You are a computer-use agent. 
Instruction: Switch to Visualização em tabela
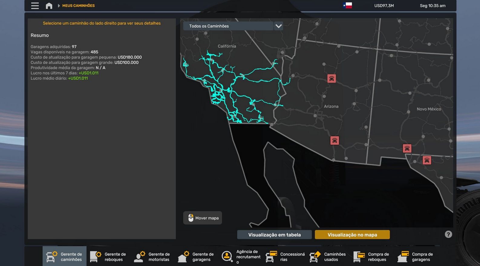pyautogui.click(x=274, y=235)
